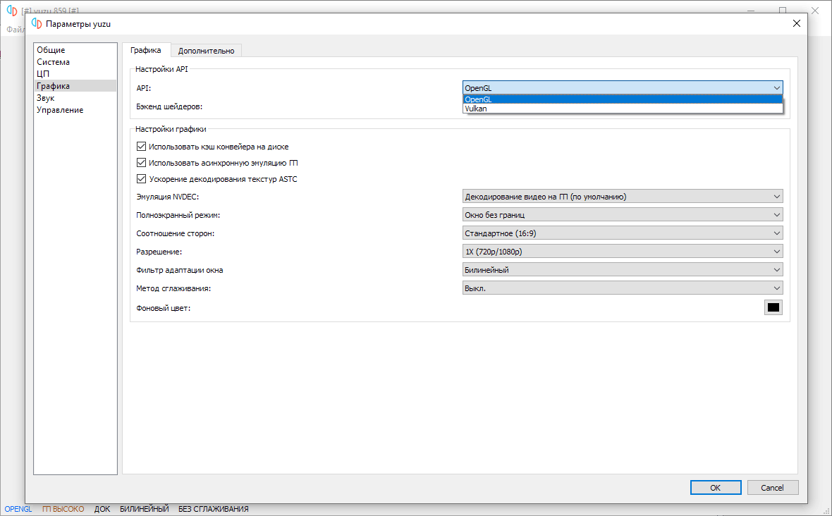Open the Звук settings category
Image resolution: width=832 pixels, height=516 pixels.
click(x=75, y=98)
